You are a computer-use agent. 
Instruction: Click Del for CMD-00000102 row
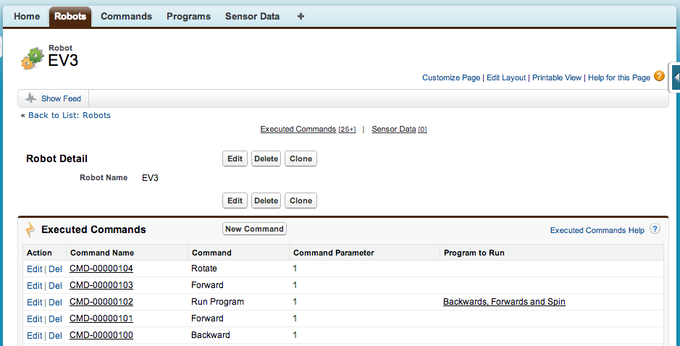click(55, 302)
